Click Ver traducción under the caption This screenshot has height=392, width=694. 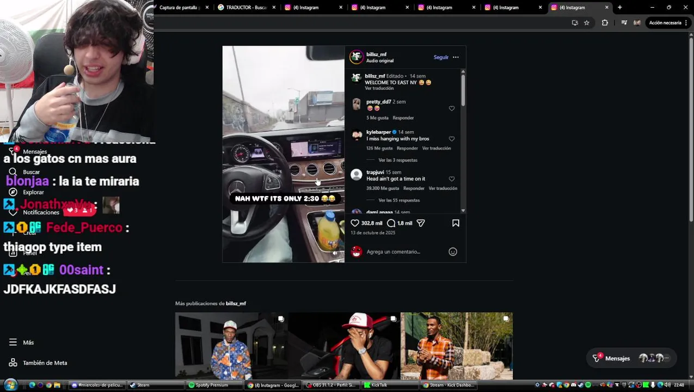click(379, 88)
